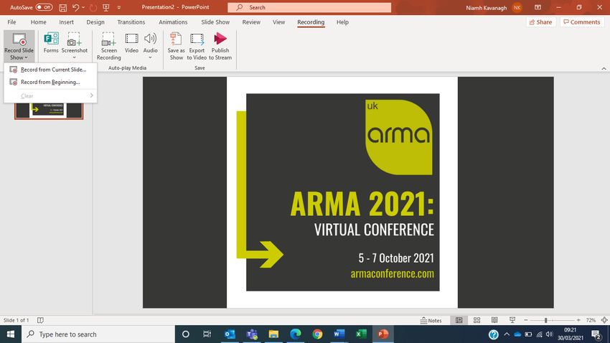Toggle the Notes pane
The height and width of the screenshot is (343, 610).
(431, 320)
